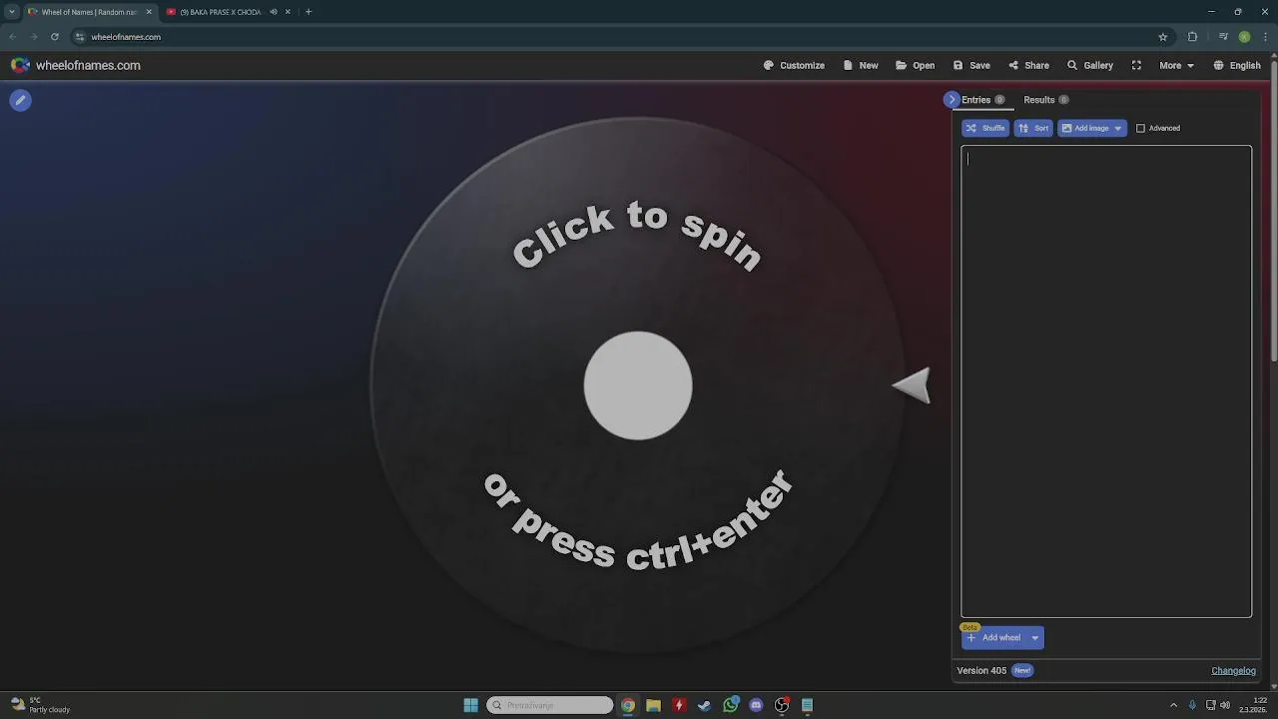Open the Gallery
Screen dimensions: 1278x719
pyautogui.click(x=1089, y=65)
